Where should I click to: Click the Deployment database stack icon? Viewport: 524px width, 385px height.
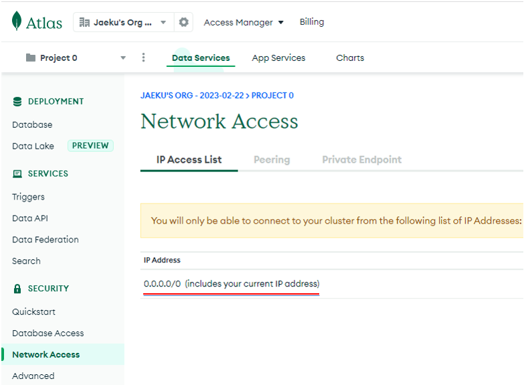point(17,101)
